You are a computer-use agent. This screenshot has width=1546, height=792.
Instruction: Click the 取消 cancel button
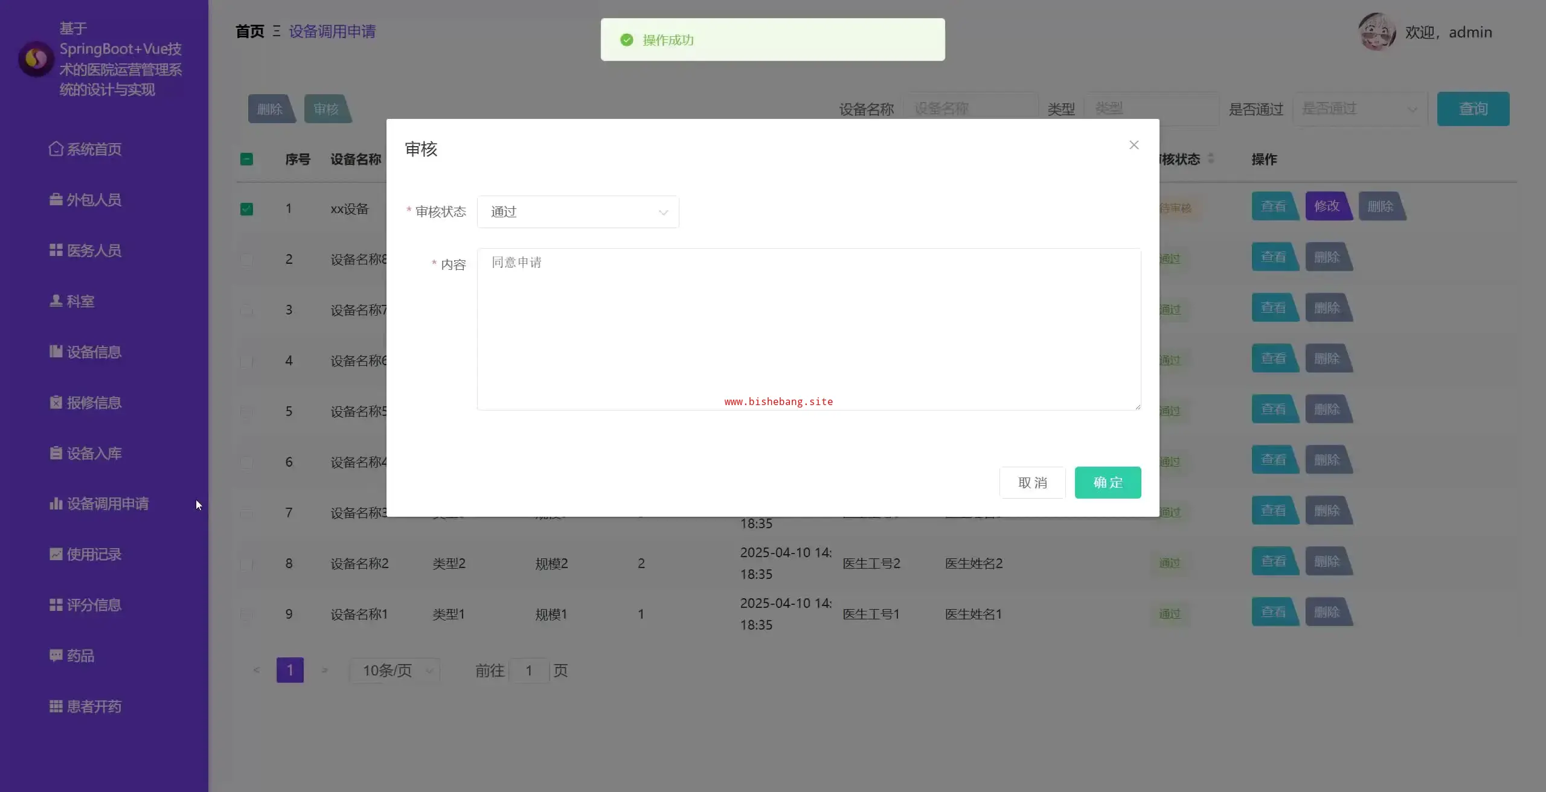pos(1032,482)
